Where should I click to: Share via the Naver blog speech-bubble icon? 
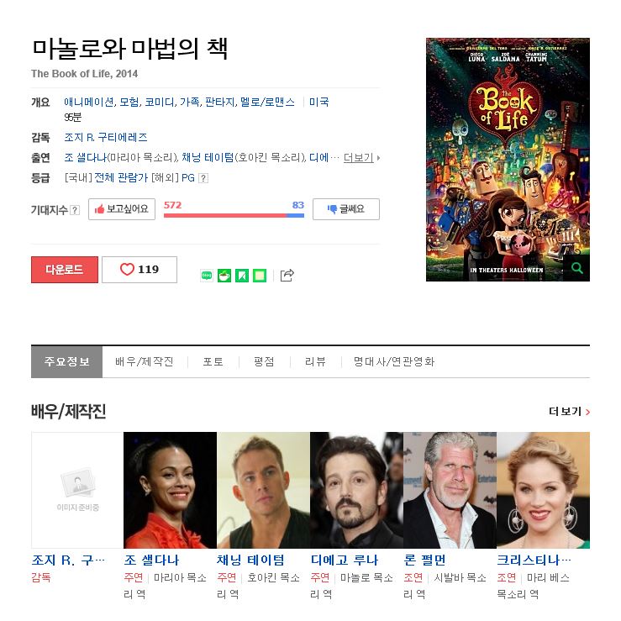pos(207,276)
